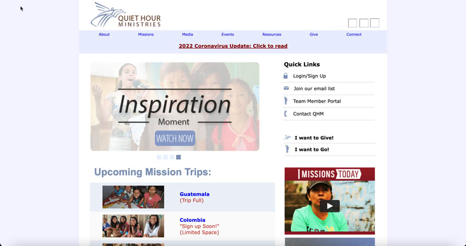466x246 pixels.
Task: Open the Media menu
Action: click(188, 34)
